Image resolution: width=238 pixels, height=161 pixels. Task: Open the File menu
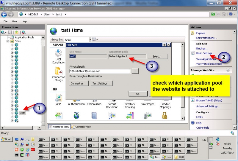point(5,21)
